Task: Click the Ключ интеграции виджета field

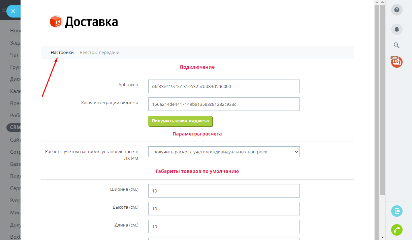Action: coord(224,104)
